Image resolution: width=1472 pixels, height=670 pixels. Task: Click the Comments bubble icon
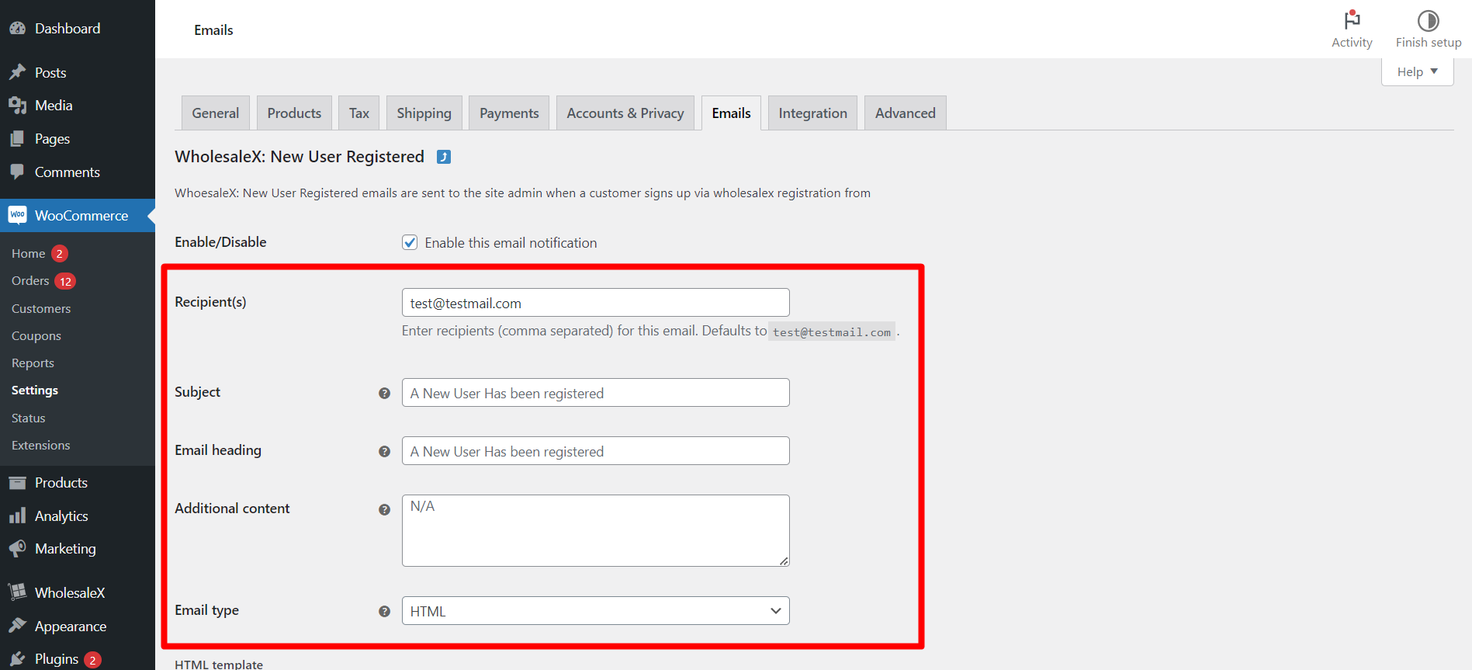coord(17,172)
